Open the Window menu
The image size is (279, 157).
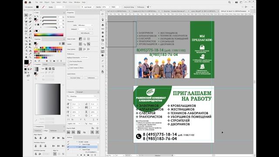[x=77, y=2]
